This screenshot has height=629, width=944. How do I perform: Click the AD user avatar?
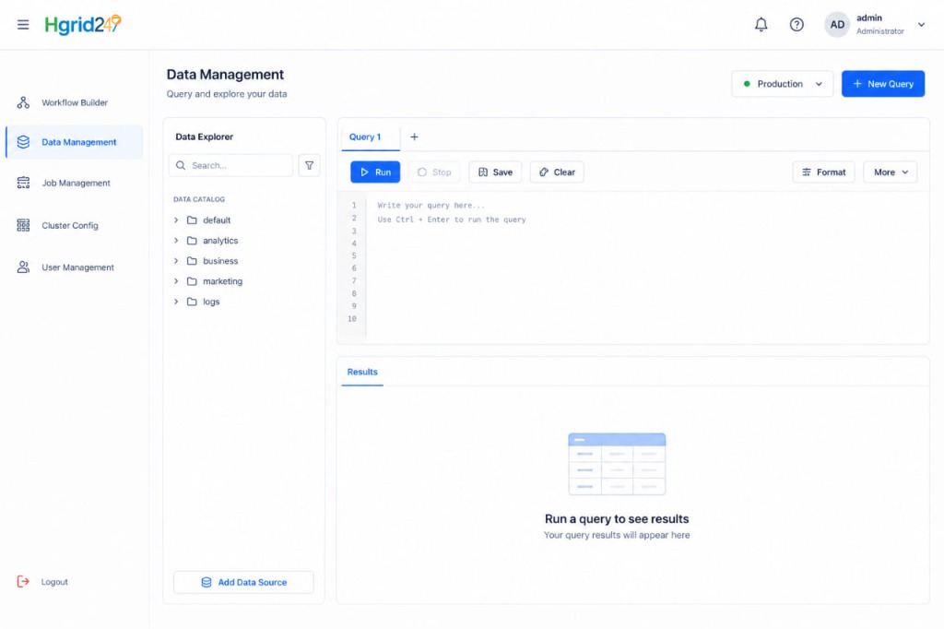tap(837, 25)
